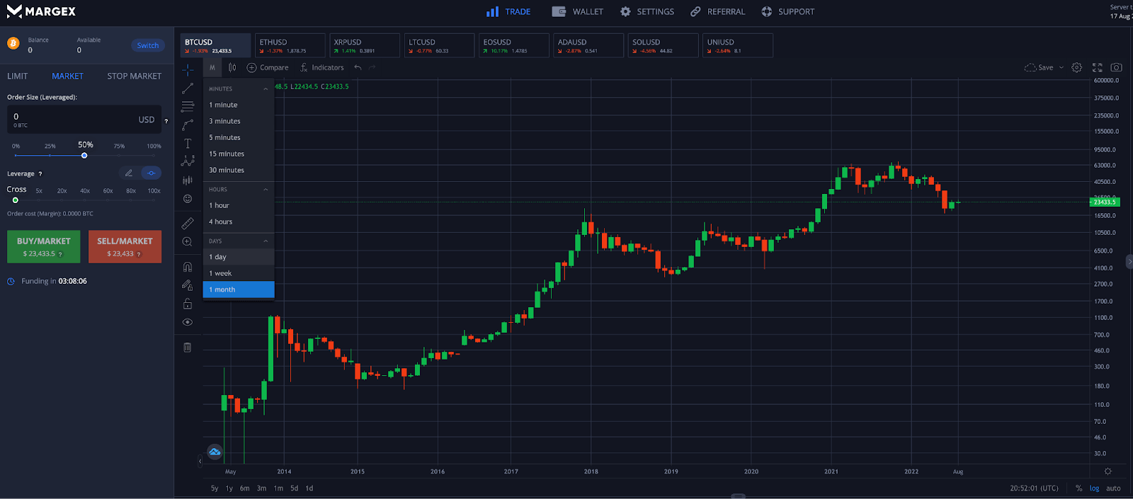The width and height of the screenshot is (1133, 499).
Task: Pick the text annotation tool
Action: click(x=188, y=144)
